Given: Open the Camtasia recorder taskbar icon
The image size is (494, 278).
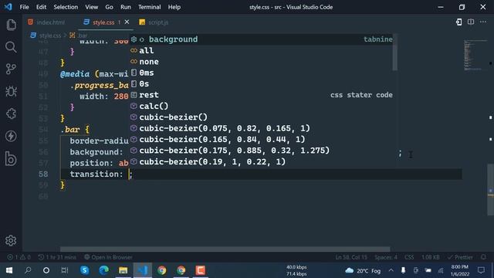Looking at the screenshot, I should click(201, 270).
